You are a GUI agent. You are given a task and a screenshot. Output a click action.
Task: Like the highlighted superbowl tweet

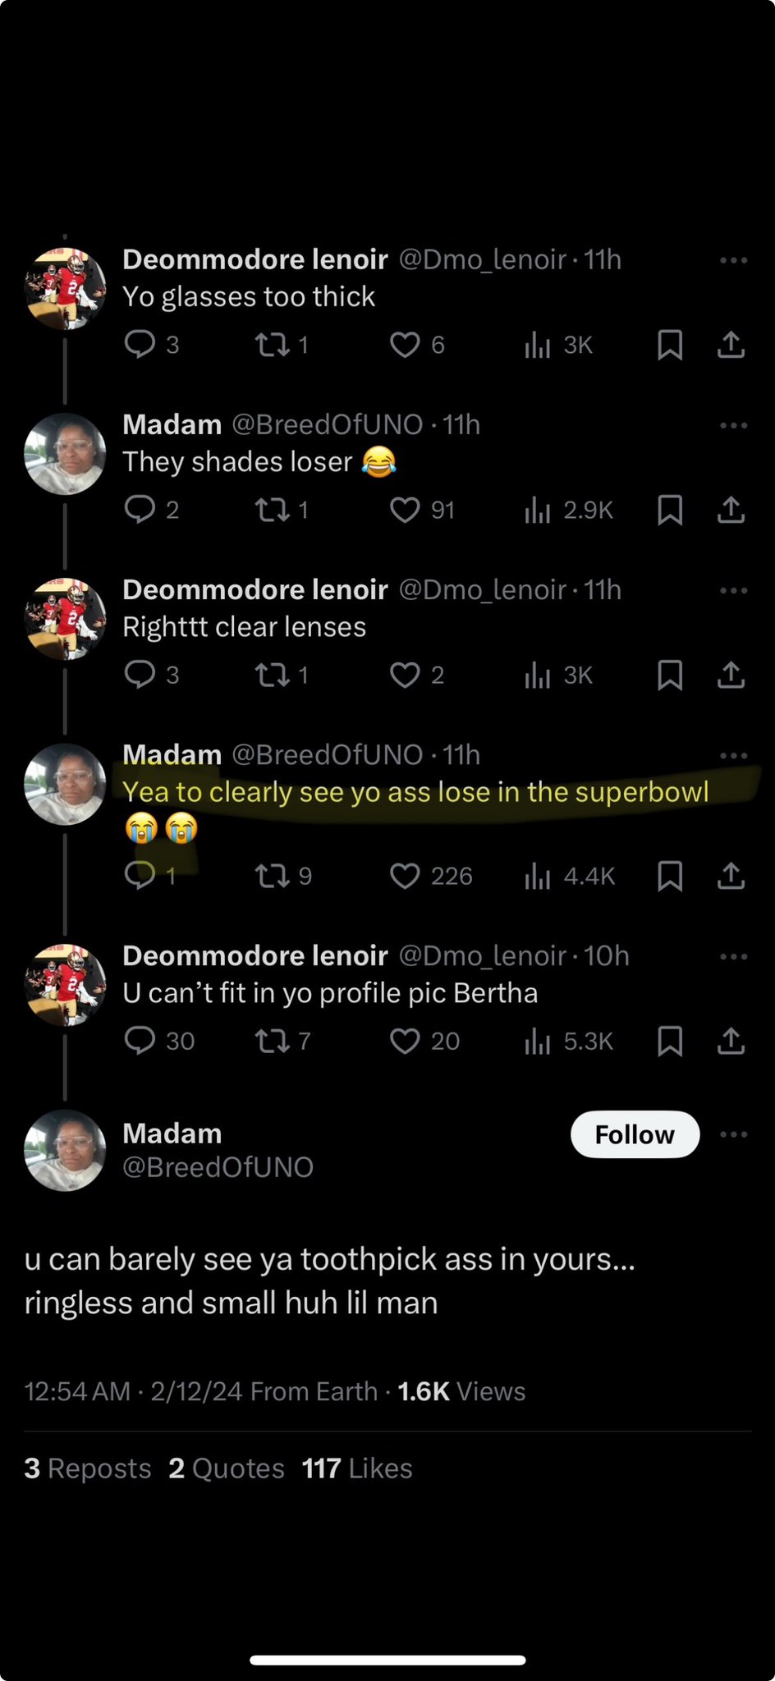405,876
